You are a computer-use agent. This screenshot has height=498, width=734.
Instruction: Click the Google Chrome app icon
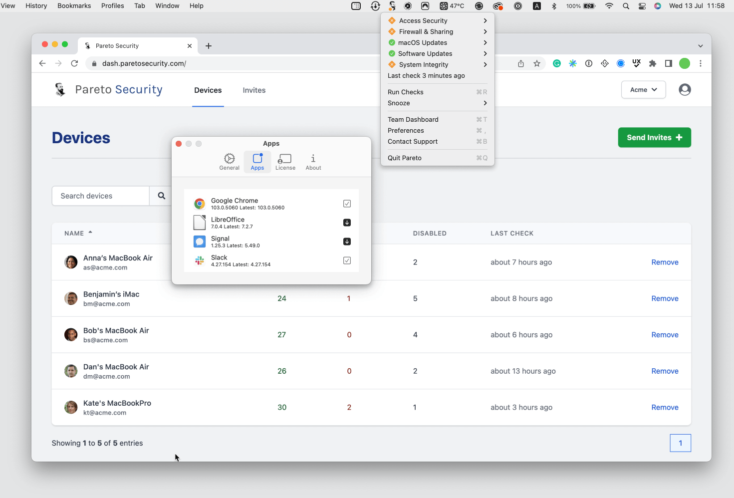(x=200, y=204)
